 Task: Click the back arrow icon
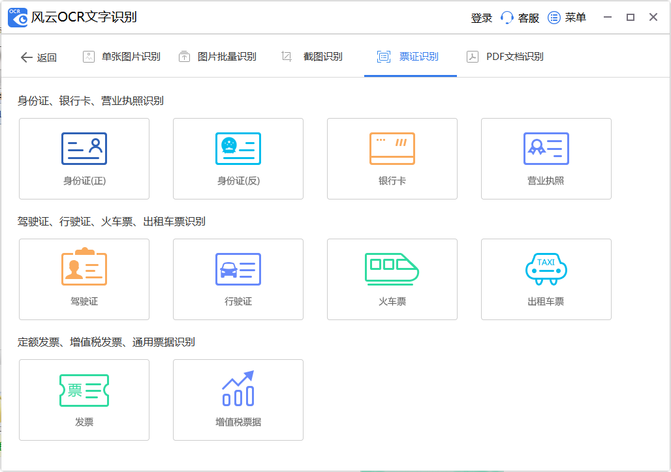pyautogui.click(x=27, y=57)
